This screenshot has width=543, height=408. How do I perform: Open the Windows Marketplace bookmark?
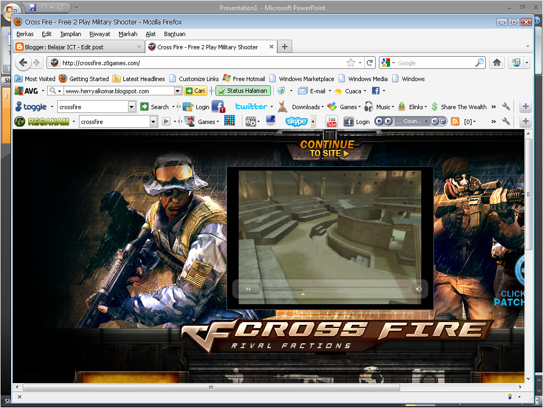pos(302,79)
